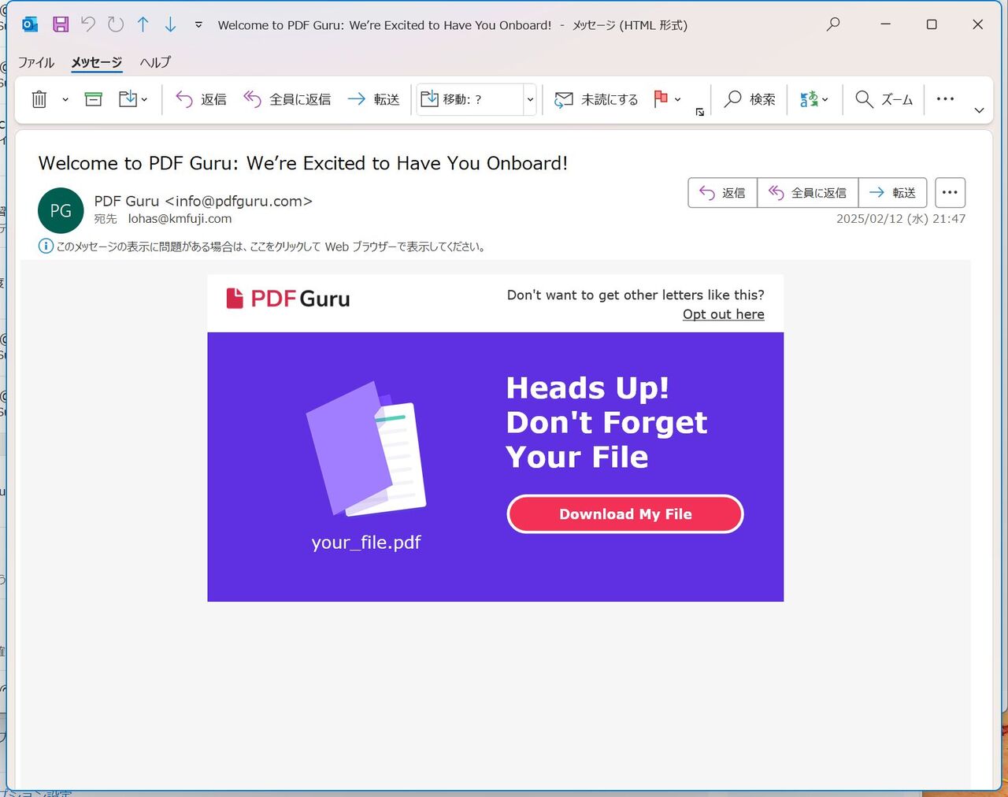
Task: Open the quick access toolbar customize dropdown
Action: [198, 24]
